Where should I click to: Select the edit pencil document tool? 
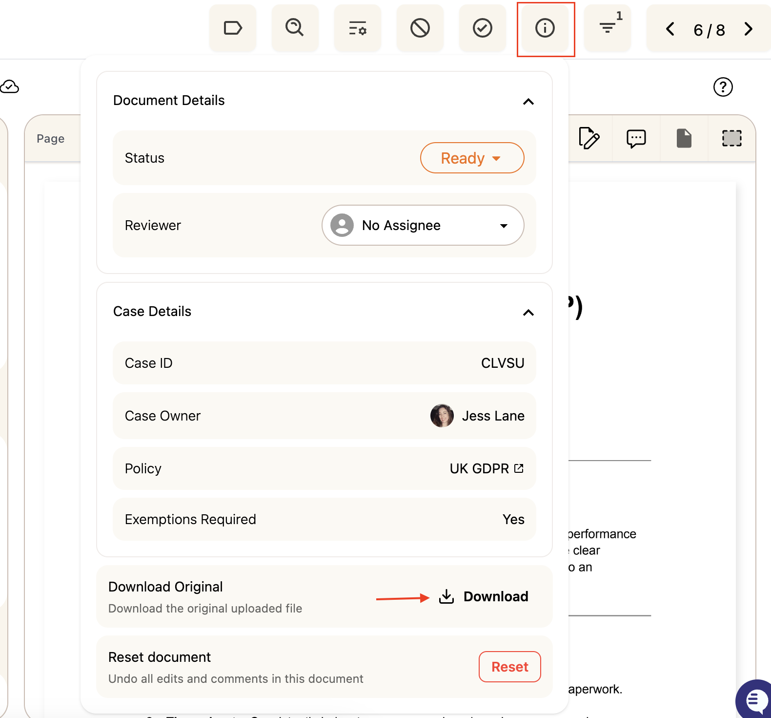pos(589,138)
